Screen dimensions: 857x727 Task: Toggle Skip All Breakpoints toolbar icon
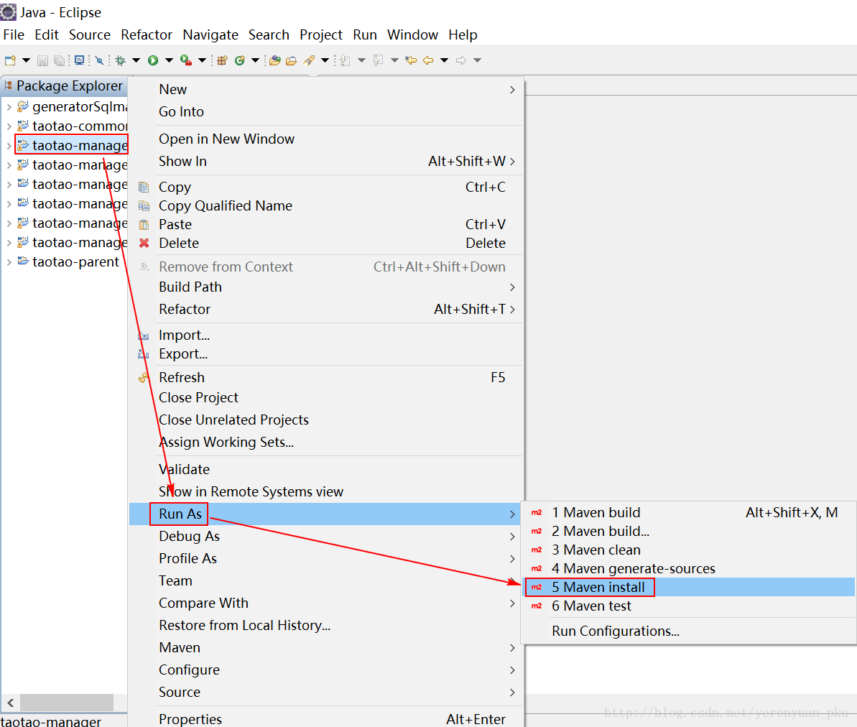[99, 60]
